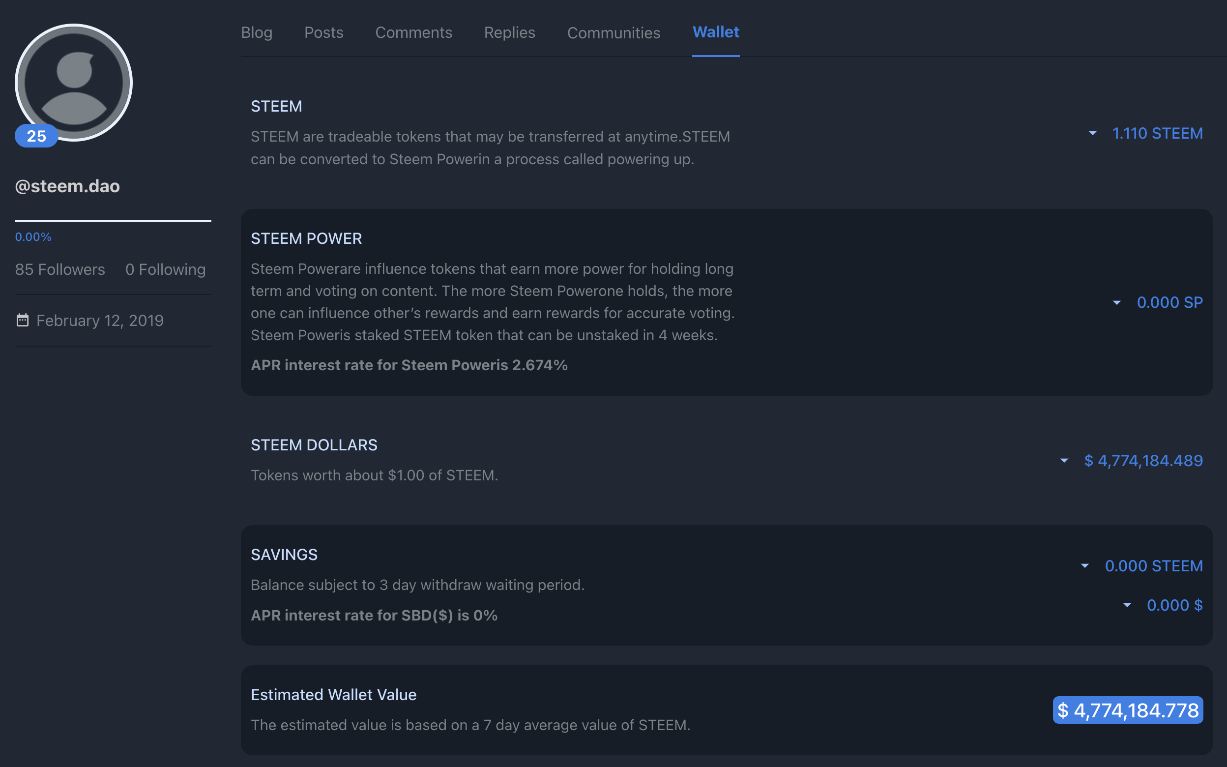Open the Steem Dollars $ 4,774,184.489 dropdown arrow
The height and width of the screenshot is (767, 1227).
1064,461
